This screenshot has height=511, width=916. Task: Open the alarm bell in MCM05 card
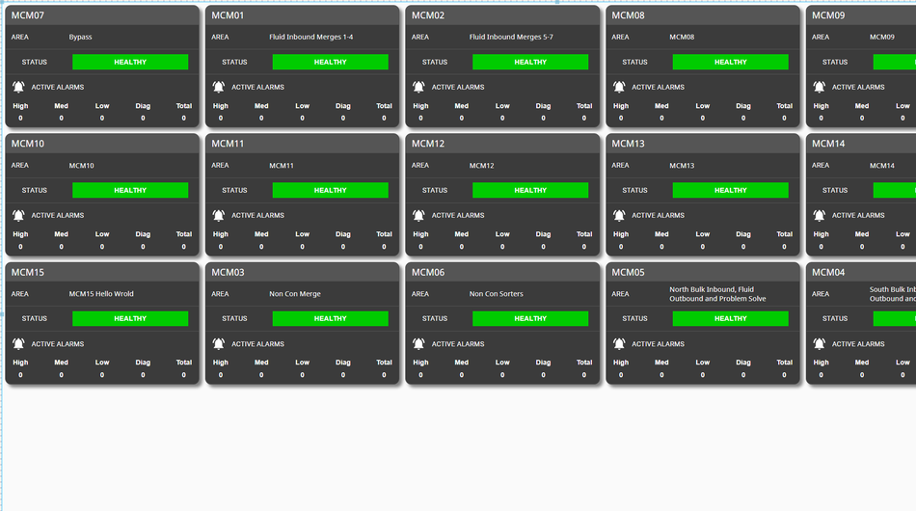(x=619, y=343)
